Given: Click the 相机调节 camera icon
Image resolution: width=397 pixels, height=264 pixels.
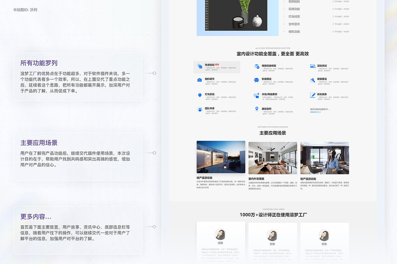Looking at the screenshot, I should pos(199,80).
